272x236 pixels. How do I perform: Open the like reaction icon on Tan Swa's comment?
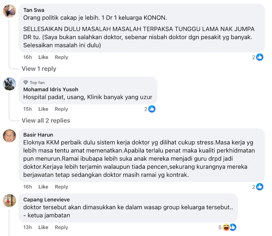(260, 57)
